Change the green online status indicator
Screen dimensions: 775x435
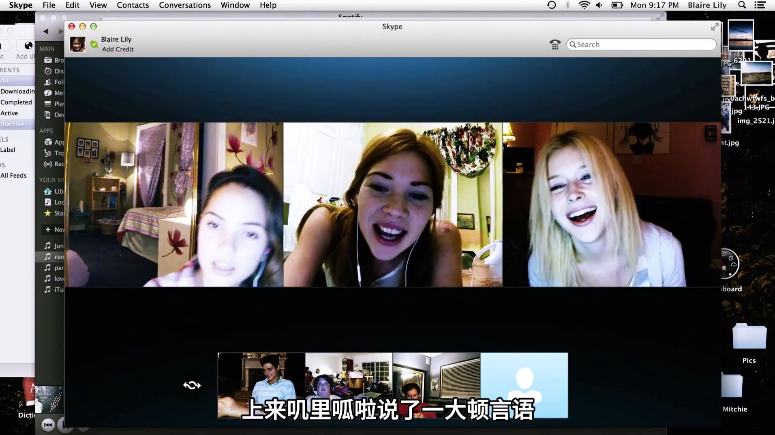click(94, 45)
